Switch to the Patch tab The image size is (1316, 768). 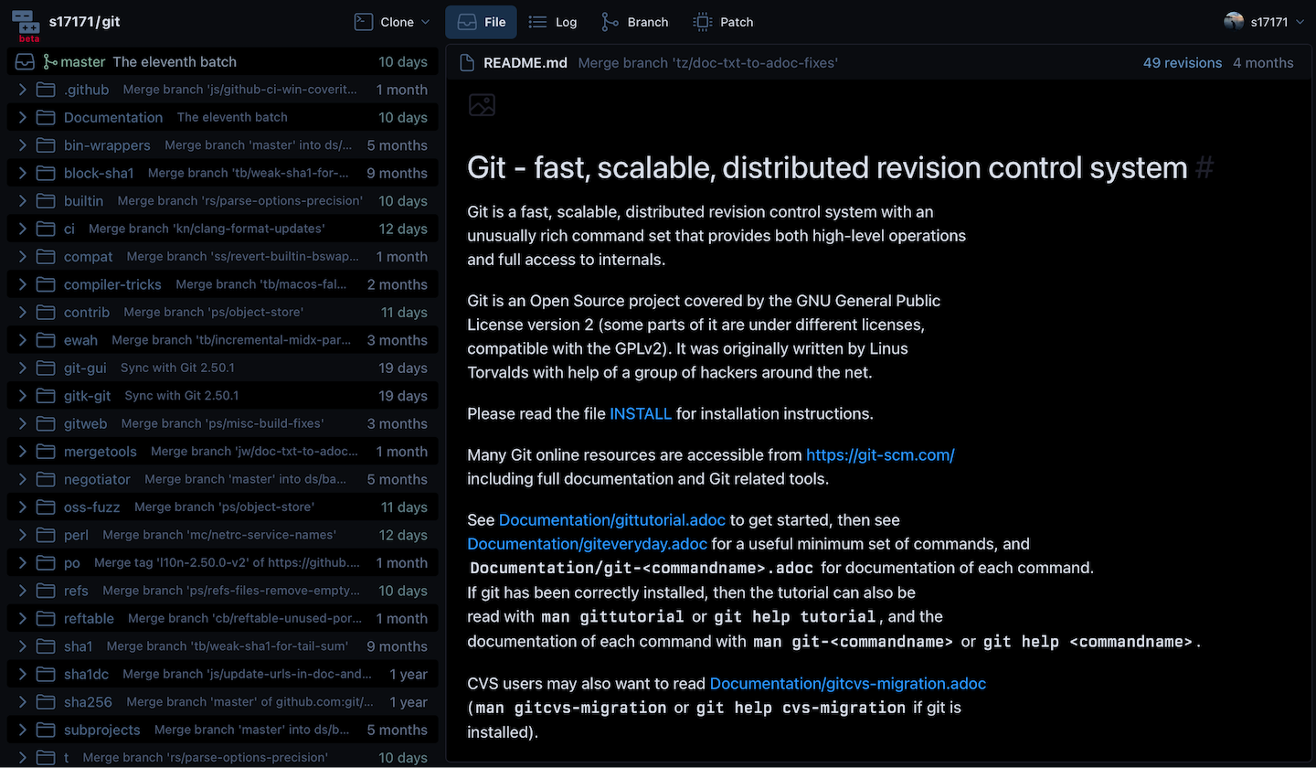(x=723, y=22)
